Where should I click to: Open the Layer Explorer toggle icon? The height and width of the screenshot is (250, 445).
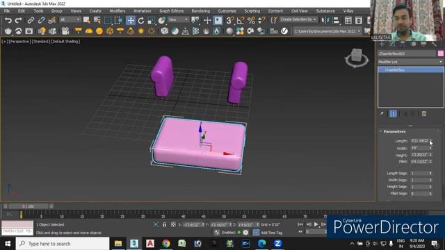click(x=359, y=20)
